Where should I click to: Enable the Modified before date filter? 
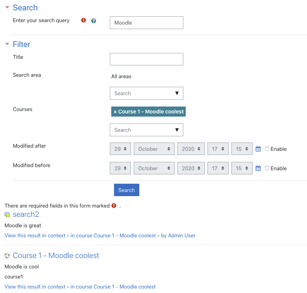[x=267, y=168]
